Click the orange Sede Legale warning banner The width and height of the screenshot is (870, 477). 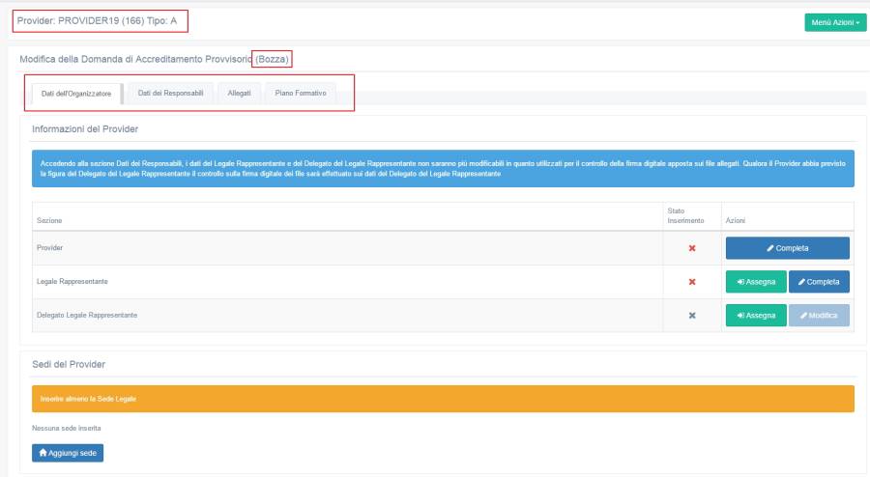pyautogui.click(x=443, y=398)
